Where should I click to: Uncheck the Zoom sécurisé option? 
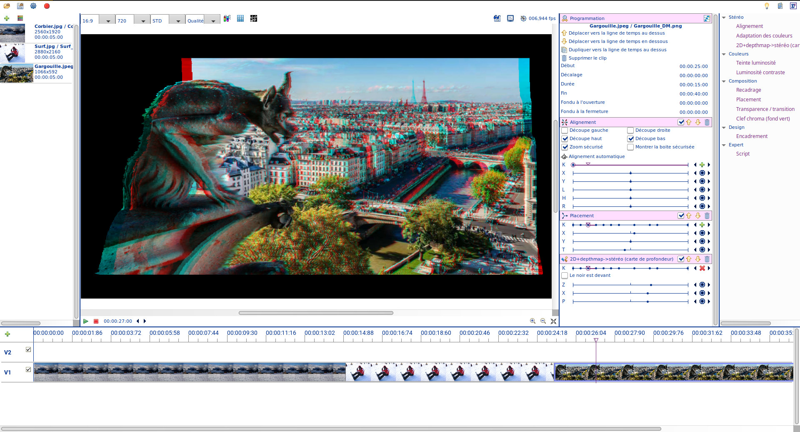[565, 147]
